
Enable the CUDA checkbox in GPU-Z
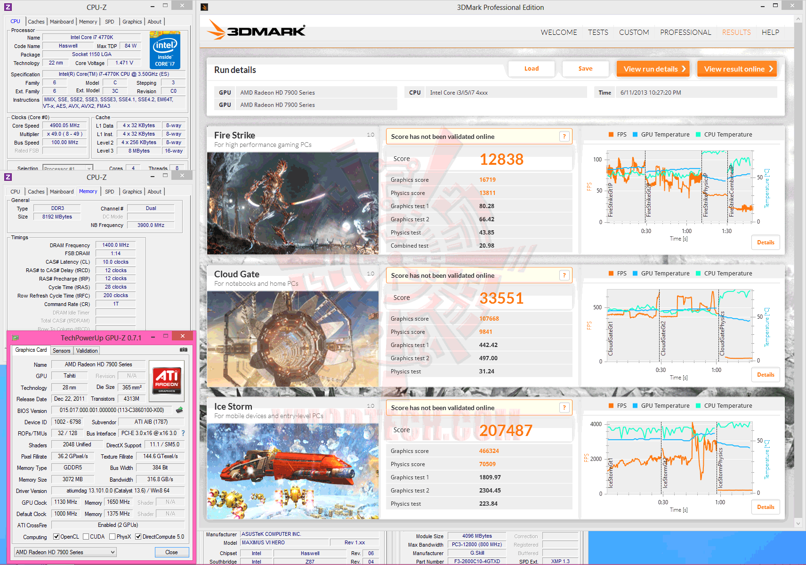click(86, 536)
